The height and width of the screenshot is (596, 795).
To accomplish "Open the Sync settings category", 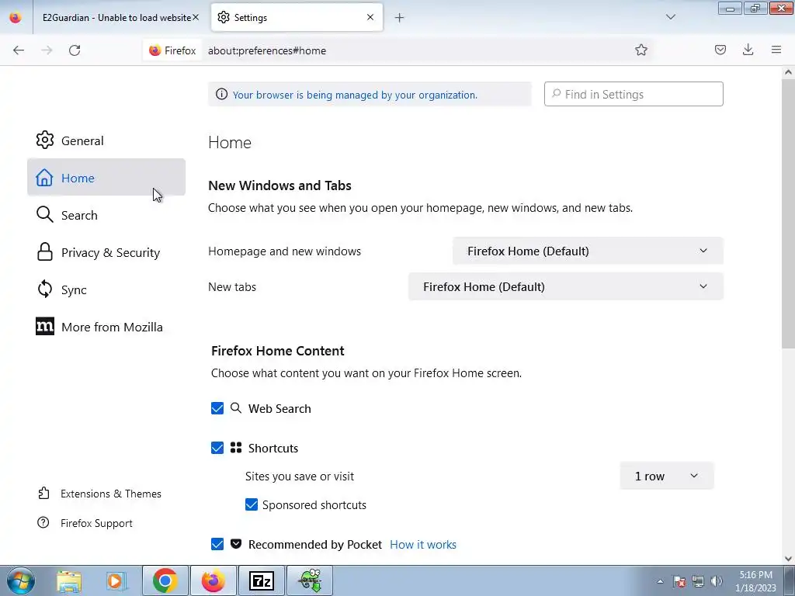I will tap(106, 289).
